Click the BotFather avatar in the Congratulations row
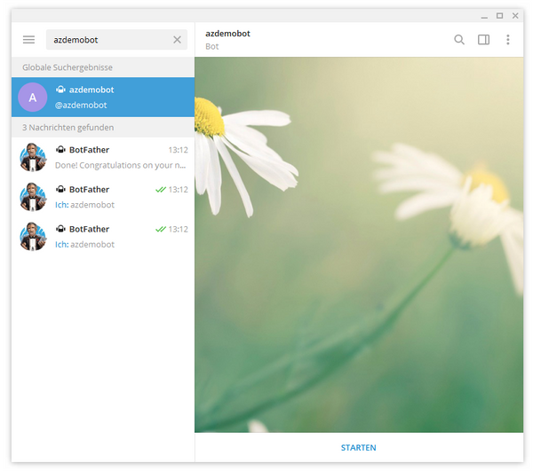 [x=33, y=157]
